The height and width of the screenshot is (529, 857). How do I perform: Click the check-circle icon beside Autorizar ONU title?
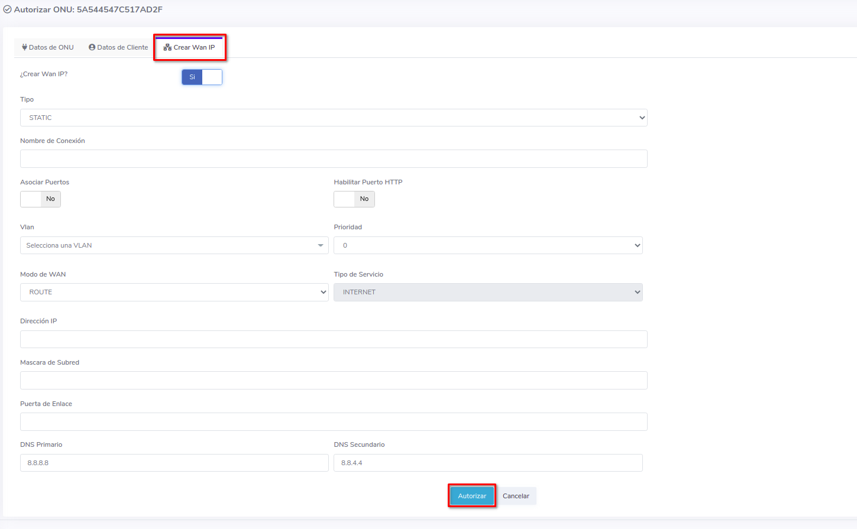[x=8, y=9]
